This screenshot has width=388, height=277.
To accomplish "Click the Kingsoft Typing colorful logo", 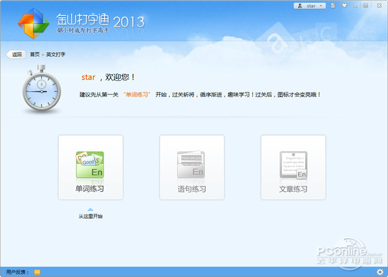I will click(33, 23).
